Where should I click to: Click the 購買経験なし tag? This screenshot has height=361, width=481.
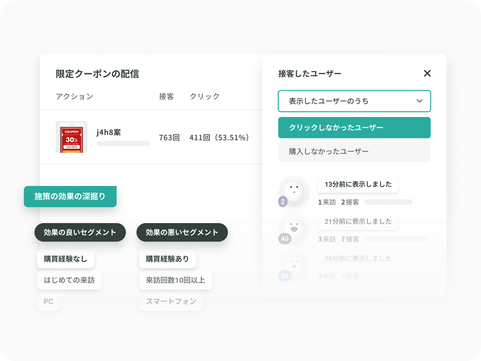click(x=66, y=259)
